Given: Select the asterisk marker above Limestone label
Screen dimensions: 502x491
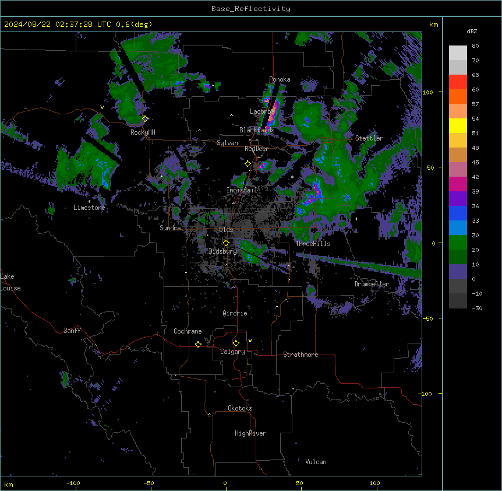Looking at the screenshot, I should coord(89,202).
